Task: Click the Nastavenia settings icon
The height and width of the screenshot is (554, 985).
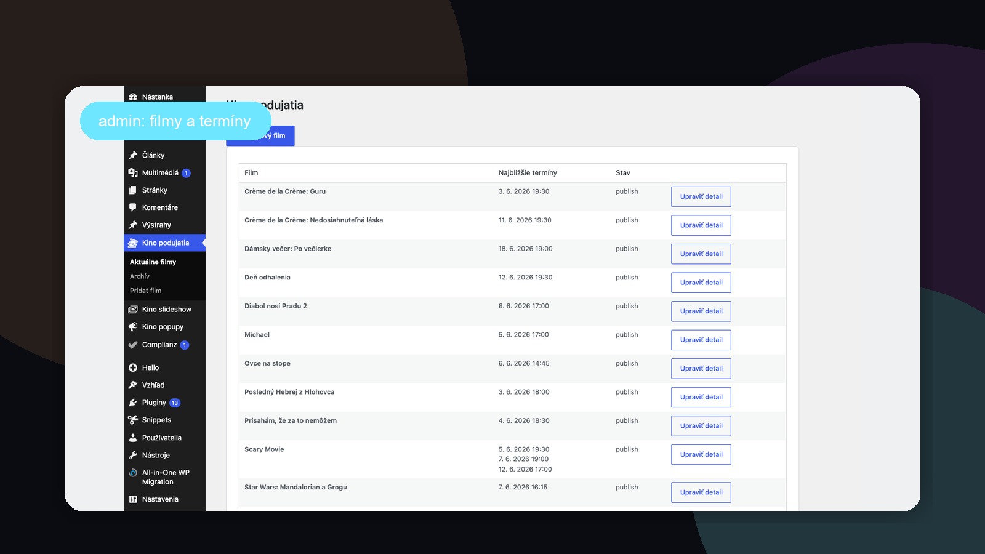Action: (133, 499)
